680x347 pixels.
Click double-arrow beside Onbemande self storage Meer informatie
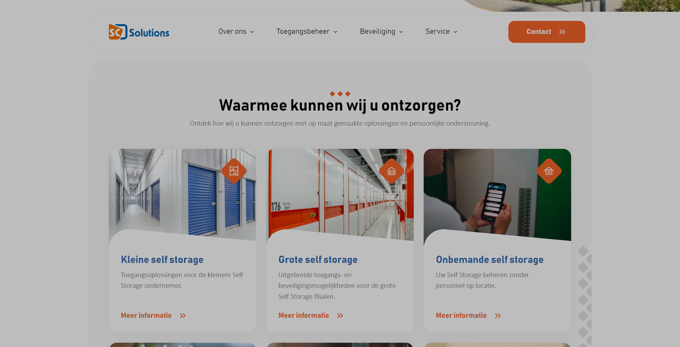(498, 316)
